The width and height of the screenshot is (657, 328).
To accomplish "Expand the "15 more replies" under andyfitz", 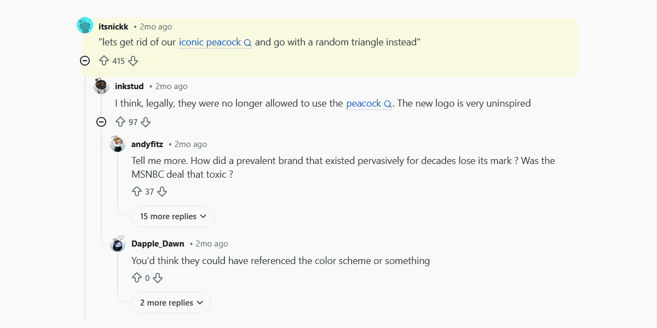I will coord(172,216).
